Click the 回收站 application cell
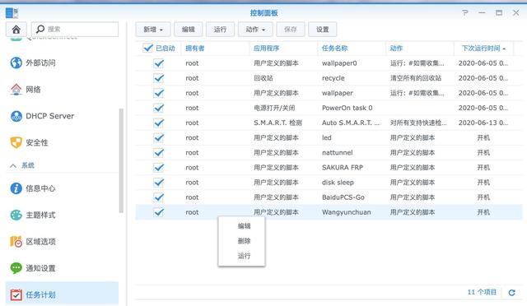Image resolution: width=527 pixels, height=306 pixels. [263, 78]
